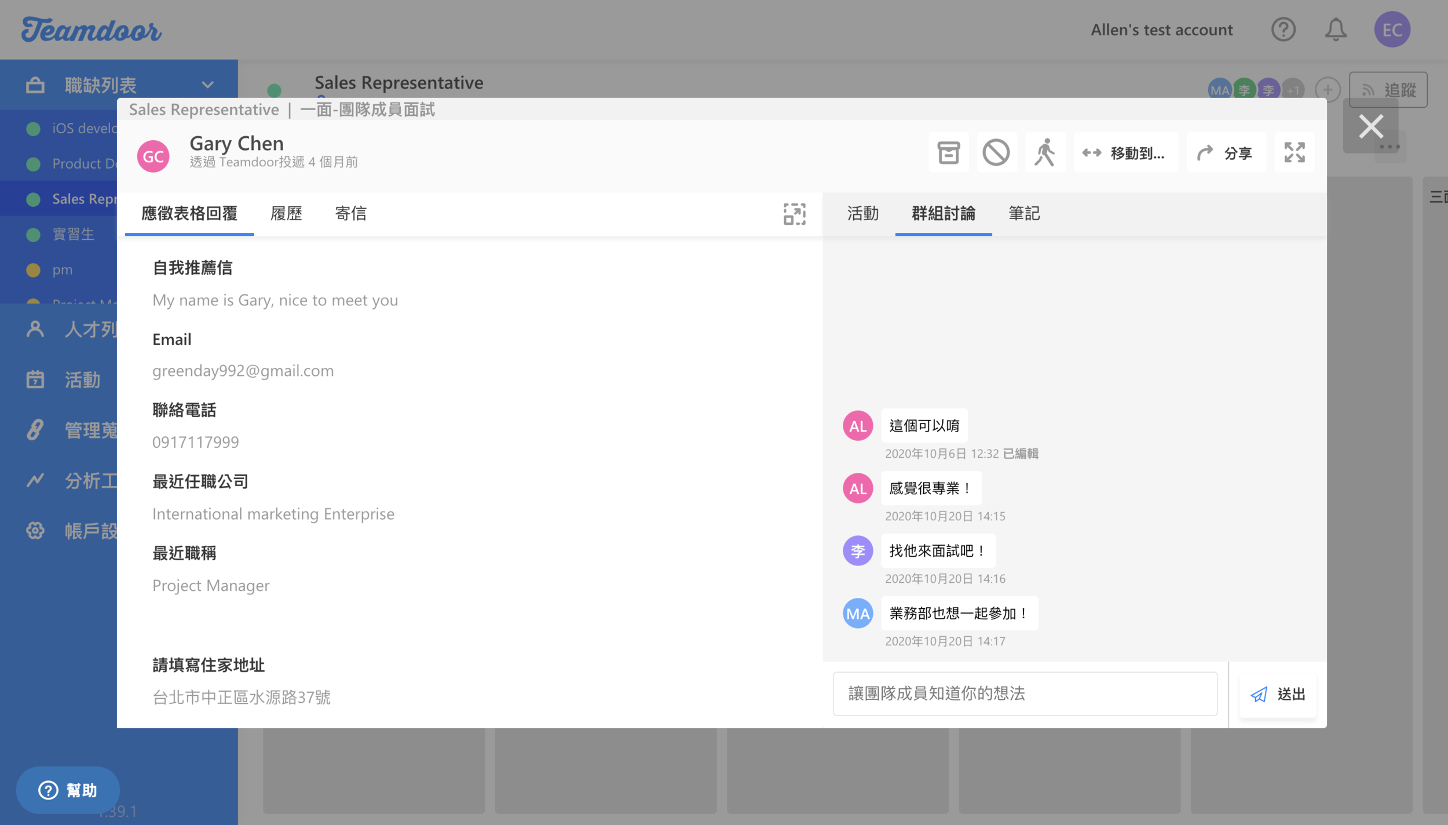Click the walking person icon
The width and height of the screenshot is (1448, 825).
(1045, 153)
